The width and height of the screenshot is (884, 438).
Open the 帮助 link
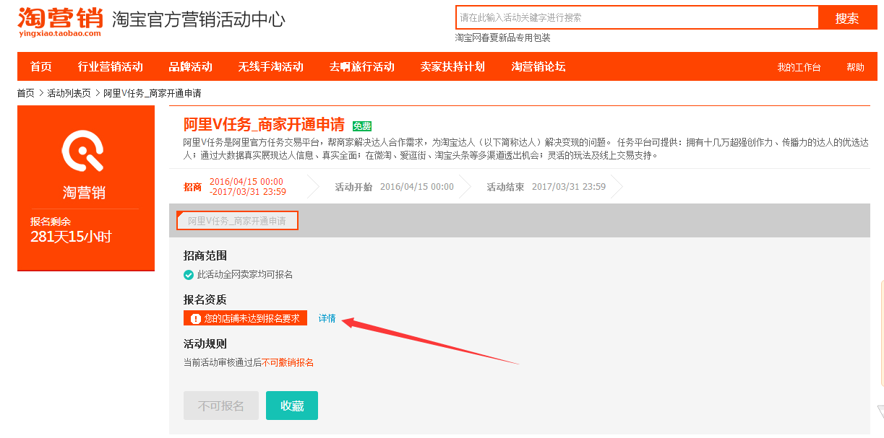pos(855,67)
